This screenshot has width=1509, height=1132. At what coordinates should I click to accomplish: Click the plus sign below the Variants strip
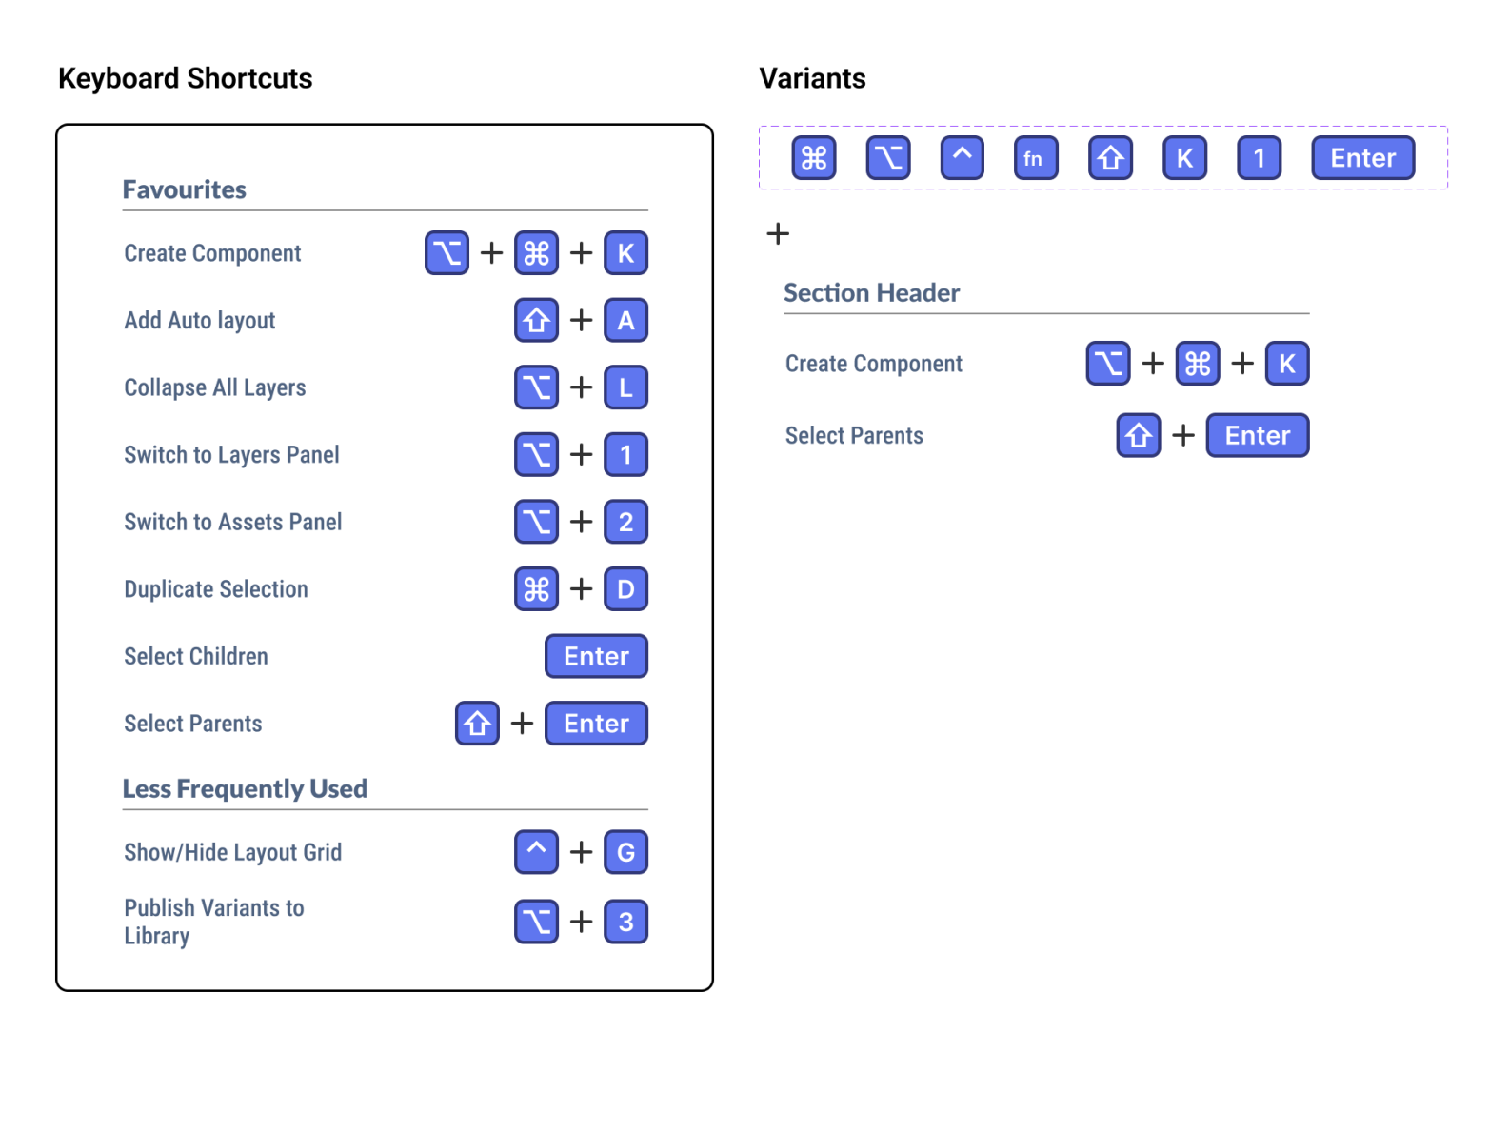(778, 234)
